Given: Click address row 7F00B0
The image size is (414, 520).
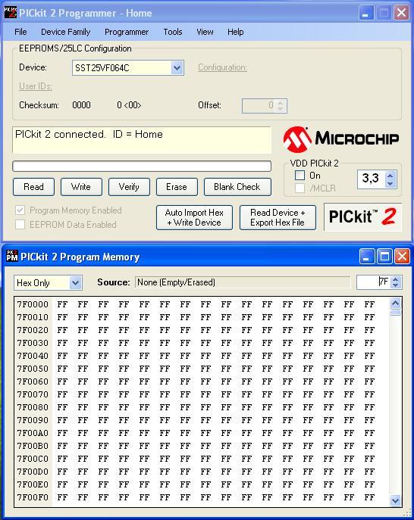Looking at the screenshot, I should 33,446.
